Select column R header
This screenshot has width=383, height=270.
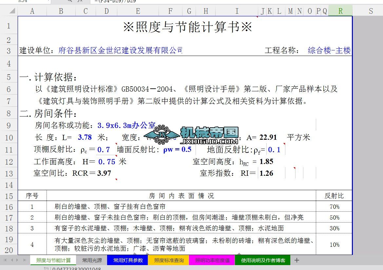click(340, 11)
